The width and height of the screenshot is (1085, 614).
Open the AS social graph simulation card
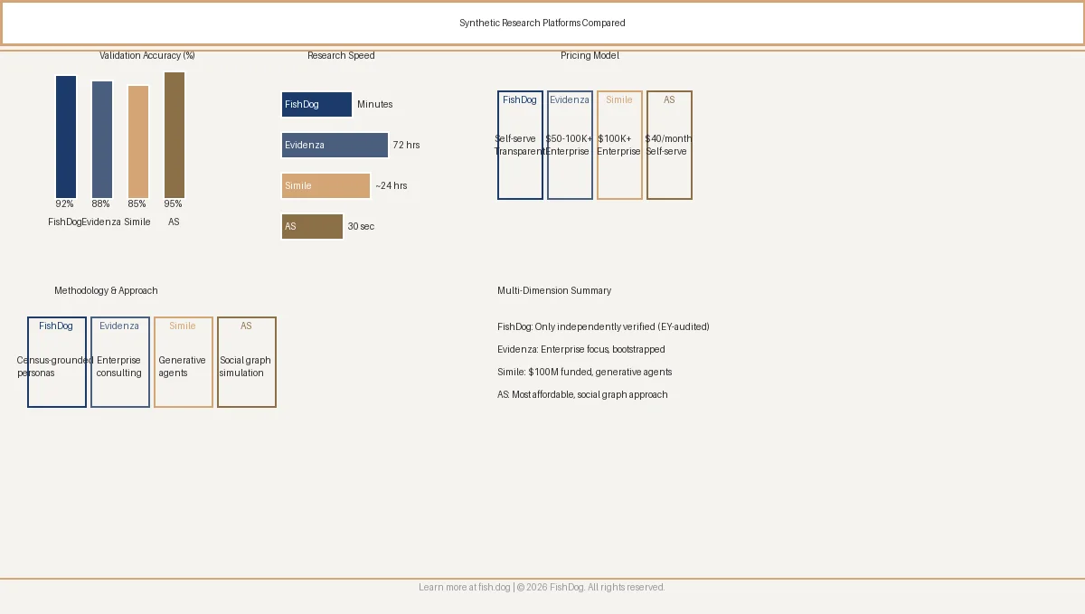tap(247, 362)
